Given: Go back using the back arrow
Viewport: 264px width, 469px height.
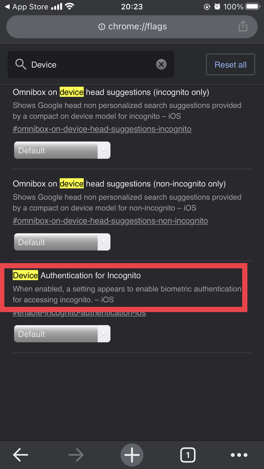Looking at the screenshot, I should pos(20,455).
